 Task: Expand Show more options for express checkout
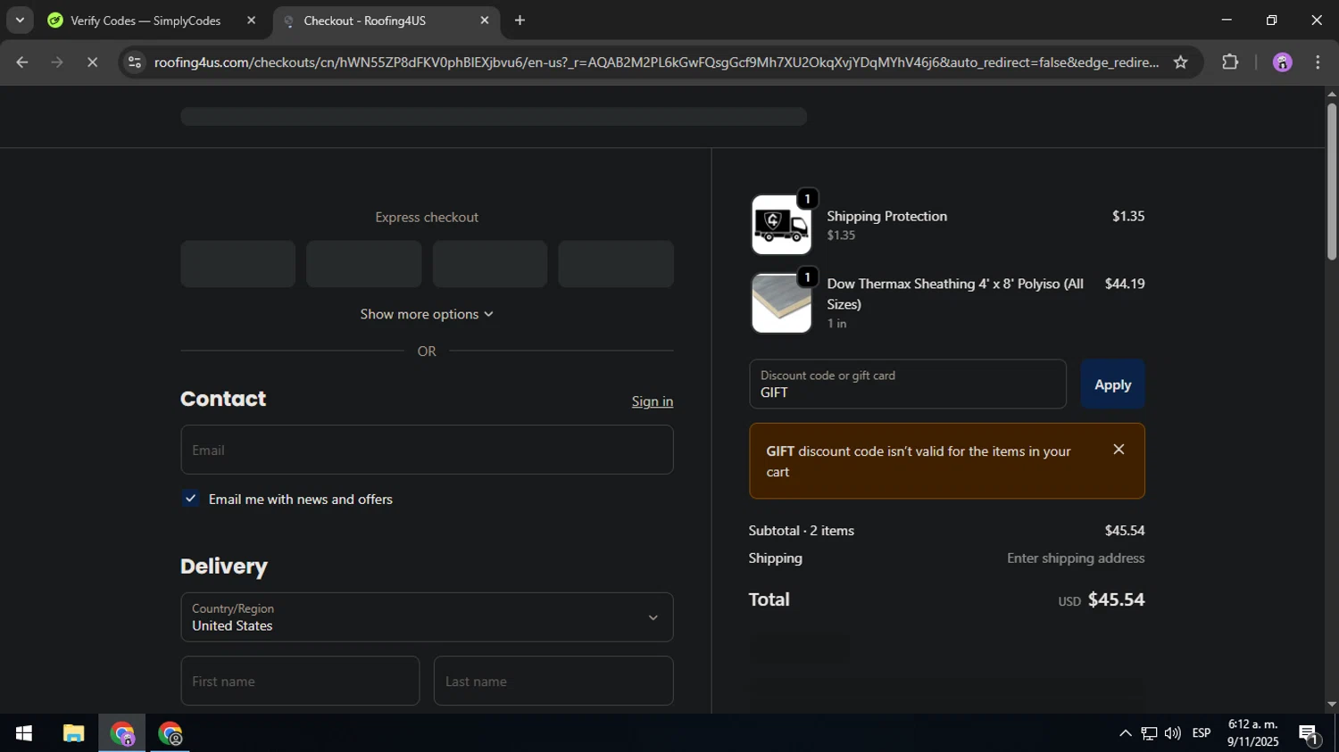[427, 314]
